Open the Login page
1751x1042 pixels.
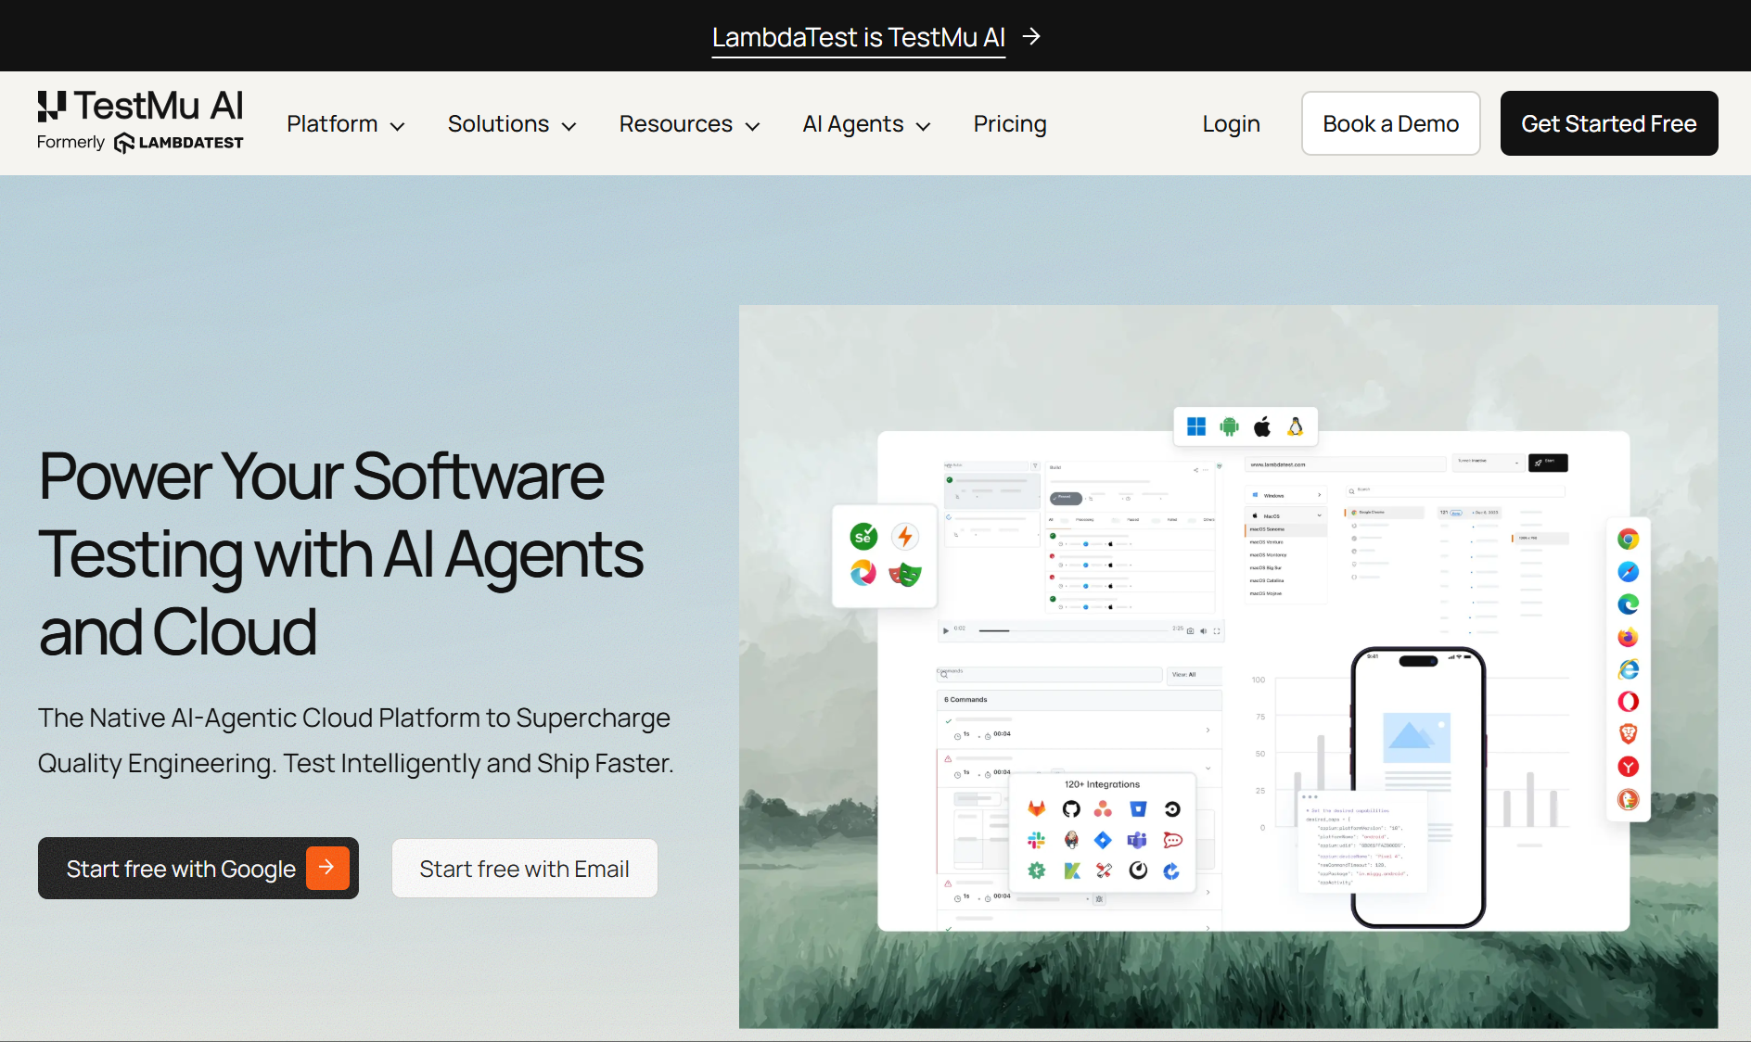tap(1231, 124)
